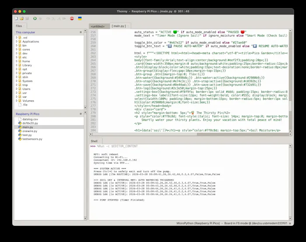Click the editor scroll-down arrow
The image size is (306, 242).
(x=290, y=131)
